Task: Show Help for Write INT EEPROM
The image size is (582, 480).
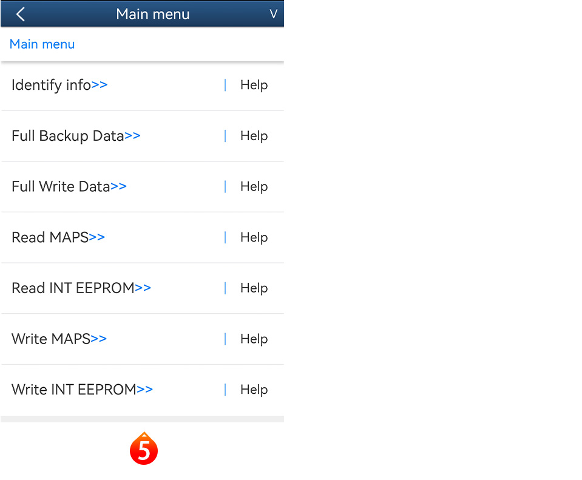Action: (x=254, y=390)
